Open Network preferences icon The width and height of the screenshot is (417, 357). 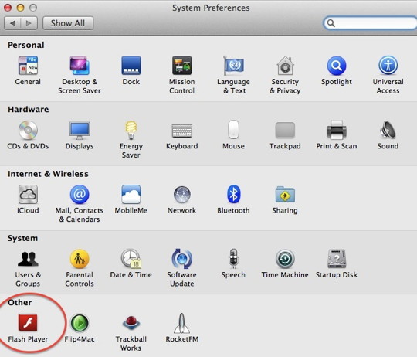[x=182, y=195]
